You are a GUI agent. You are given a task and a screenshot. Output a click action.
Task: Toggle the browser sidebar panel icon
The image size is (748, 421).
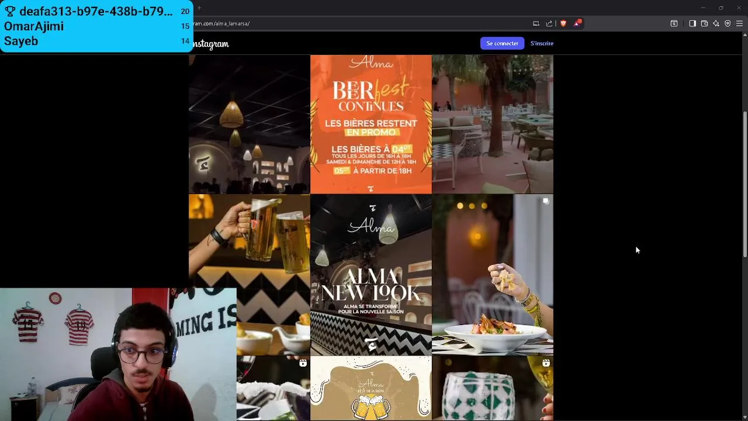pyautogui.click(x=692, y=23)
